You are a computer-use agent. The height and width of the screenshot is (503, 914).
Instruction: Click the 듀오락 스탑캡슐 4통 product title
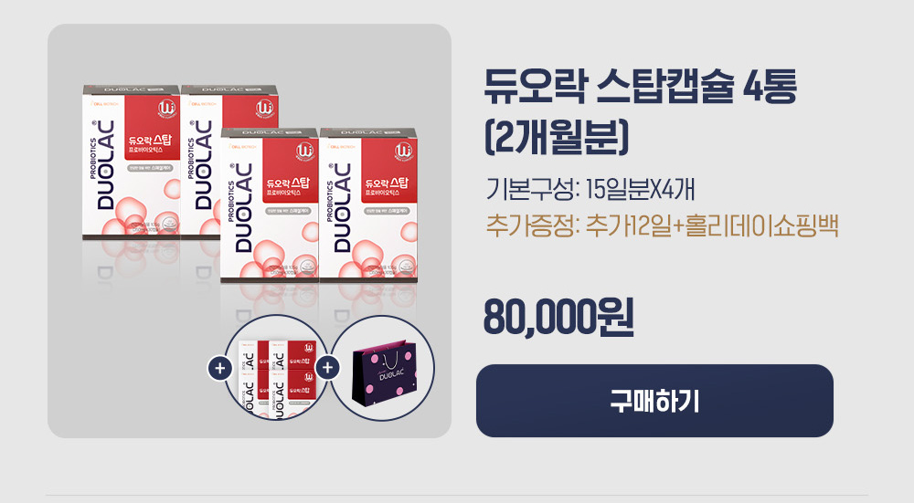[640, 87]
